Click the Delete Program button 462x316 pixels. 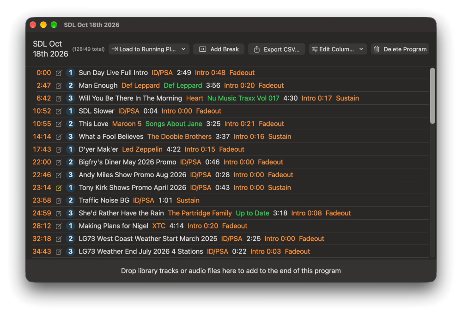point(400,49)
